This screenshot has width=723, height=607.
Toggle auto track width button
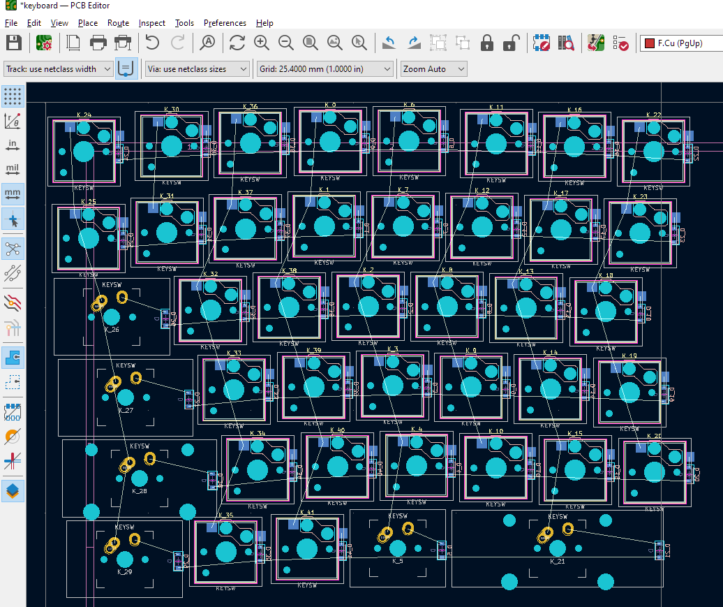click(x=126, y=68)
